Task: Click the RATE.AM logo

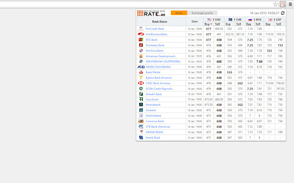Action: (151, 13)
